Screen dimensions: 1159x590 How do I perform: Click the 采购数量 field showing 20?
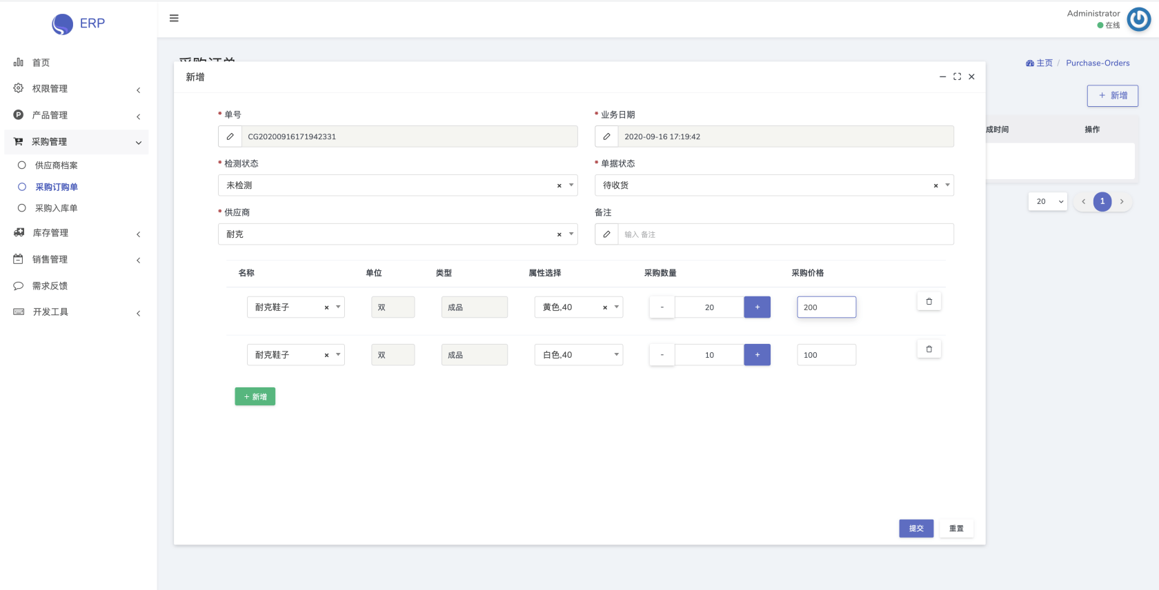709,307
